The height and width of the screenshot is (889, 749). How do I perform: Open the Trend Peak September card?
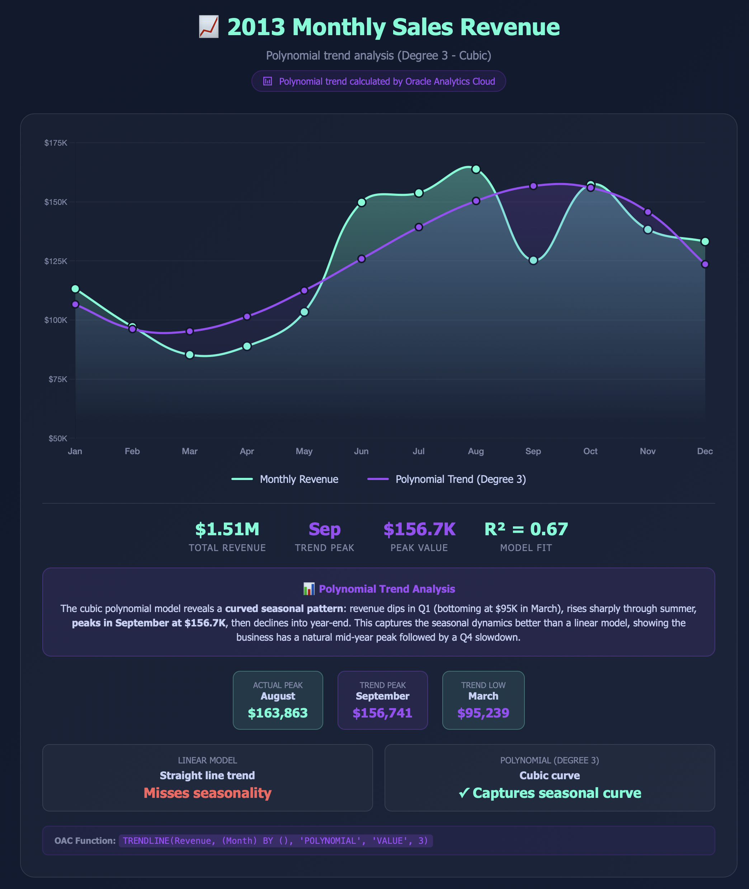[x=382, y=700]
